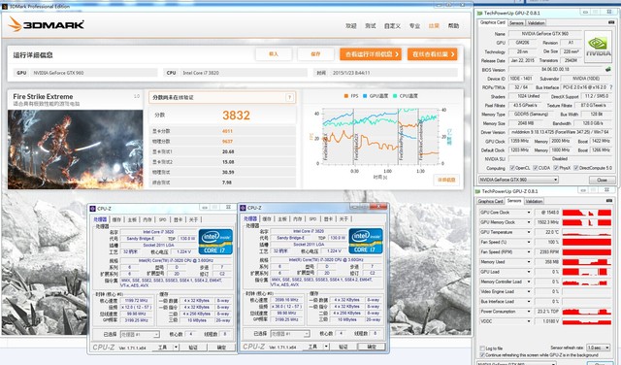The height and width of the screenshot is (365, 621).
Task: Click the BIOS save chip icon in GPU-Z
Action: point(608,69)
